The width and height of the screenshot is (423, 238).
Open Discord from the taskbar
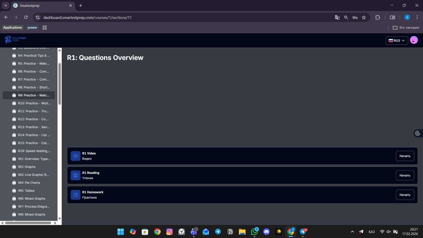[266, 232]
